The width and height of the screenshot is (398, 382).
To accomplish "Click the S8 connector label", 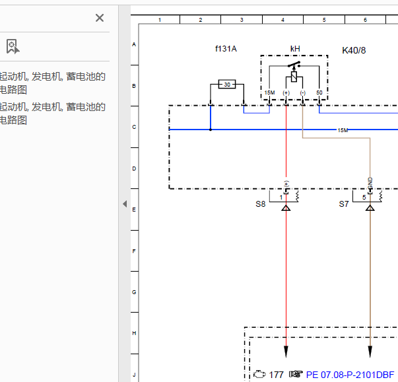I will coord(261,204).
